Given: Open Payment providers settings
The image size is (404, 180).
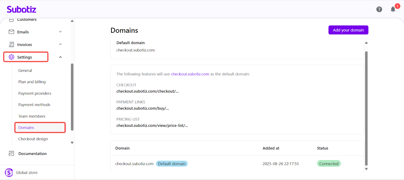Looking at the screenshot, I should point(35,93).
